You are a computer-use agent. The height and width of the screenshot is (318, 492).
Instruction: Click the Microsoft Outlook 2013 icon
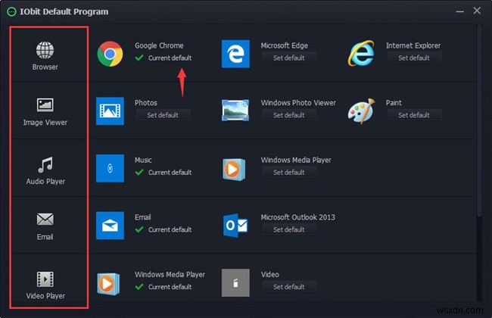[235, 226]
